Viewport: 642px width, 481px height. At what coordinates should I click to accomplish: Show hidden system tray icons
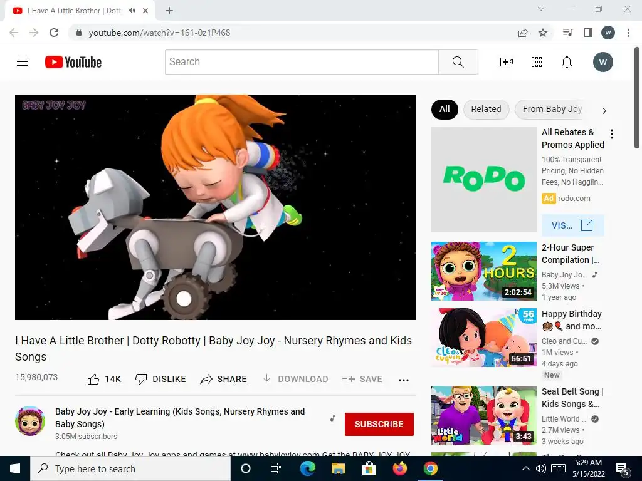[x=526, y=468]
